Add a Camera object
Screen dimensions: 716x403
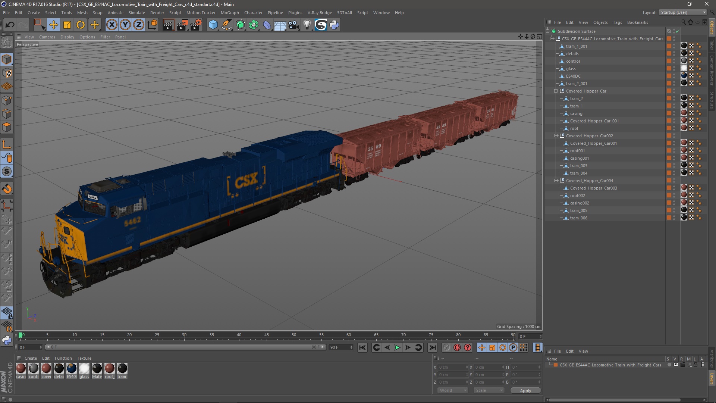(293, 25)
